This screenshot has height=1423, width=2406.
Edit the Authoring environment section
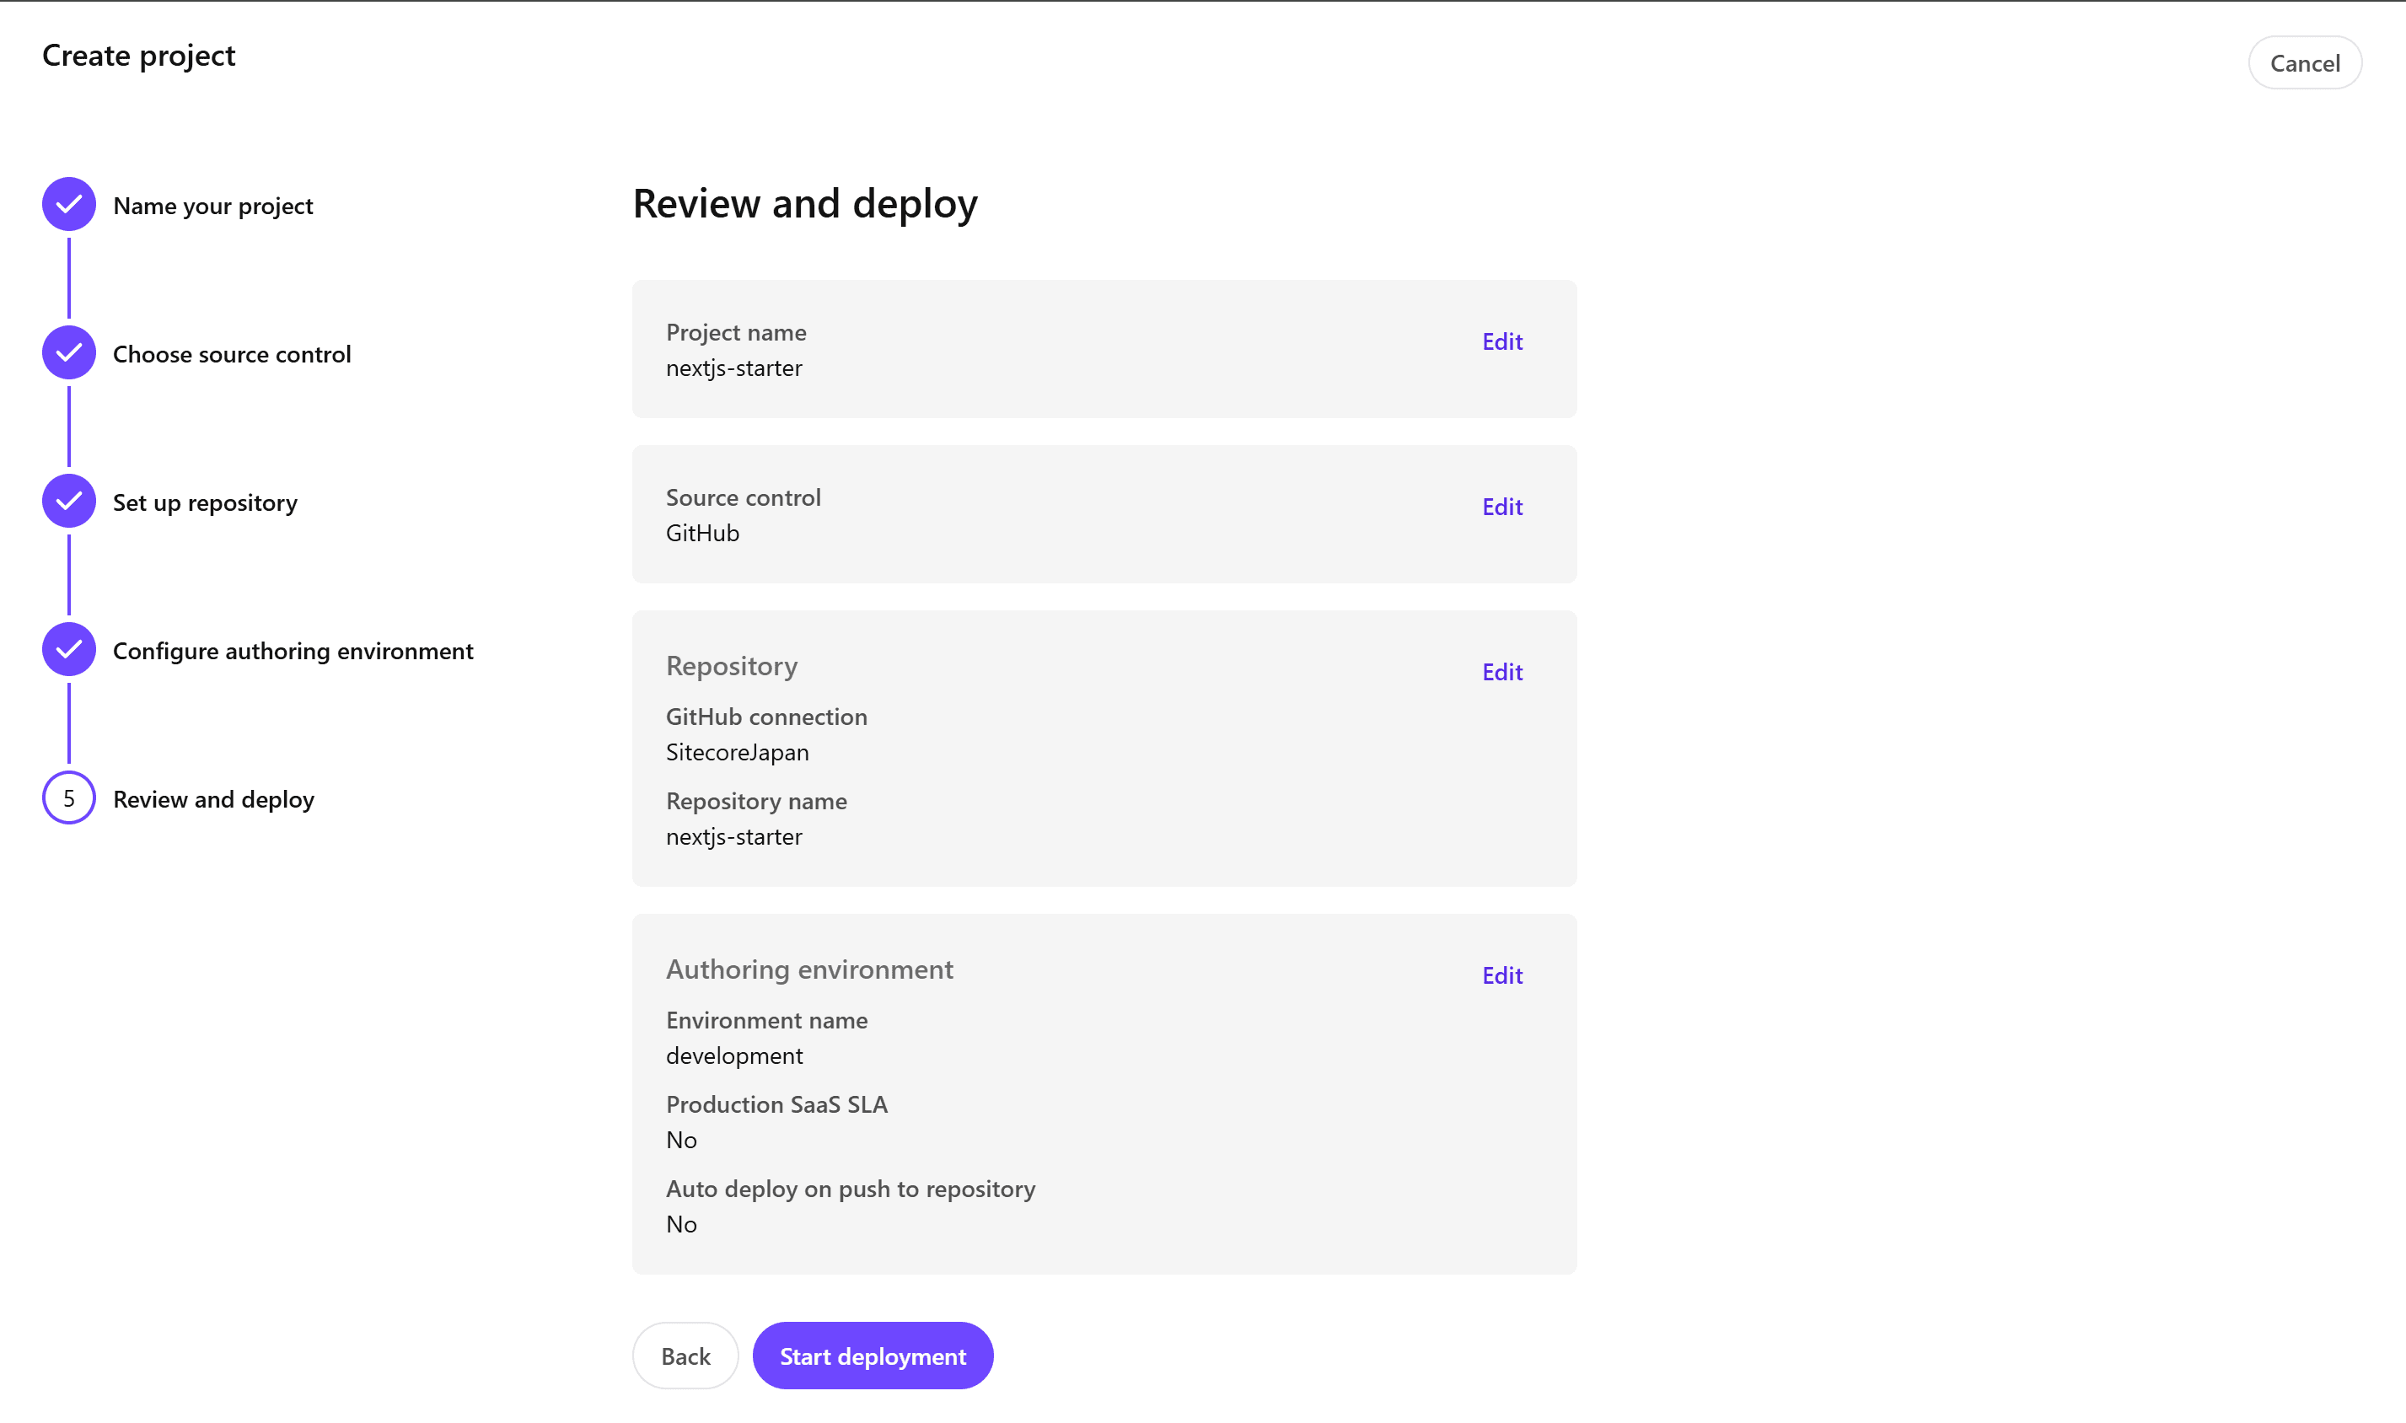(1501, 976)
